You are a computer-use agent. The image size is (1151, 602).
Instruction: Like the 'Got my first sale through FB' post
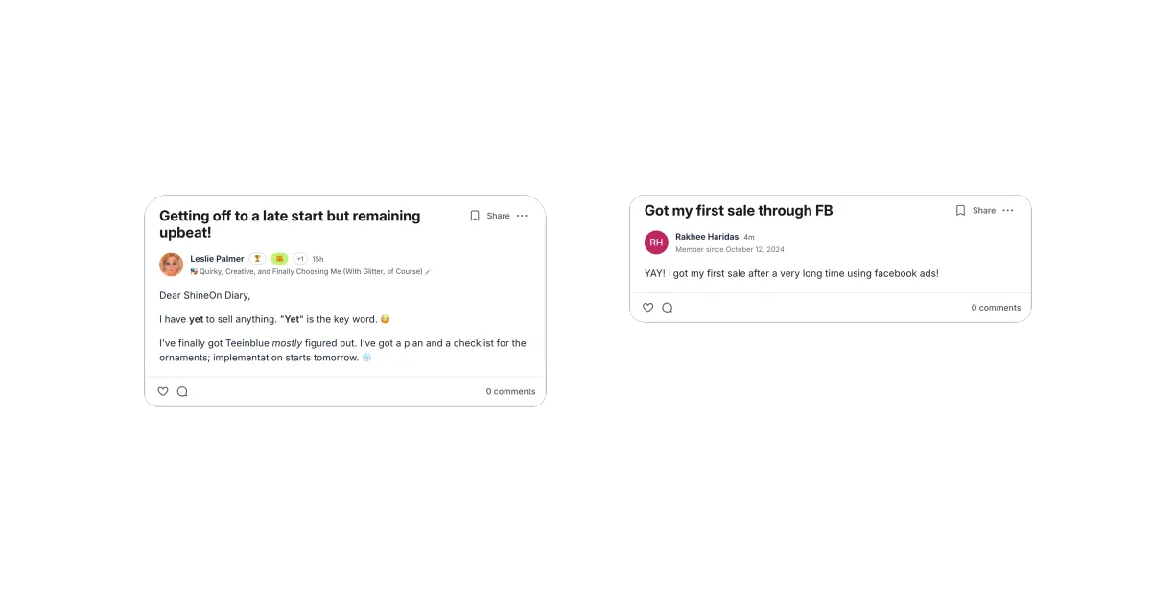click(648, 308)
